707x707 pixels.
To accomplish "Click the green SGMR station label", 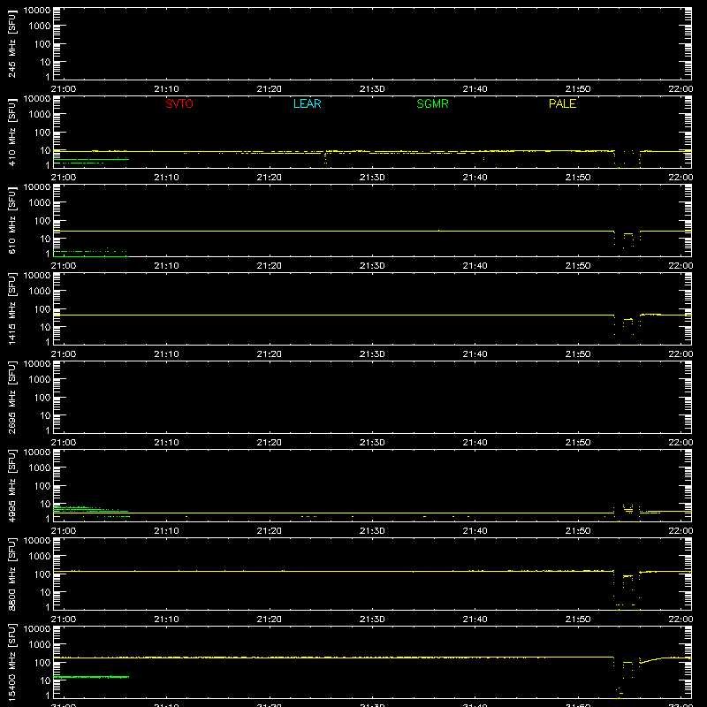I will pyautogui.click(x=432, y=103).
